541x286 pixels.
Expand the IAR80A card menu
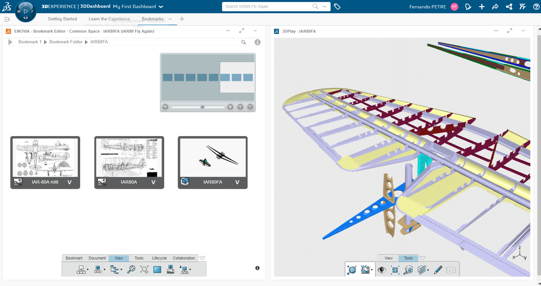click(x=154, y=182)
